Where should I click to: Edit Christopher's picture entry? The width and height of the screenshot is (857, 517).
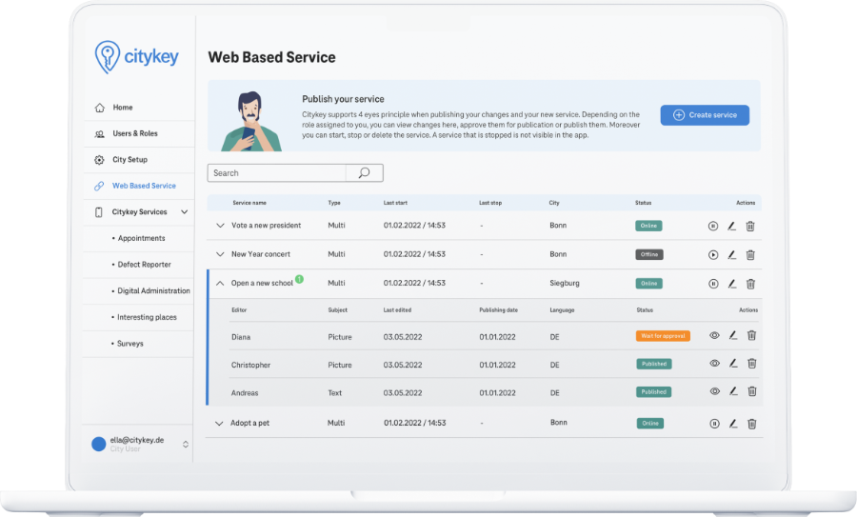pos(733,364)
